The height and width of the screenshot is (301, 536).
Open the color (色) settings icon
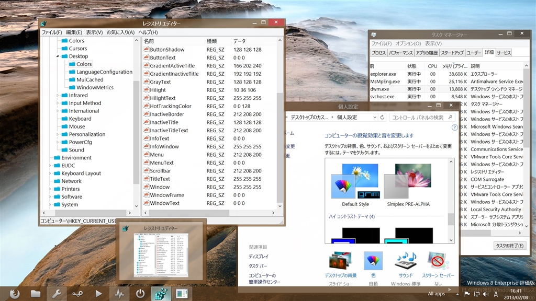(373, 261)
